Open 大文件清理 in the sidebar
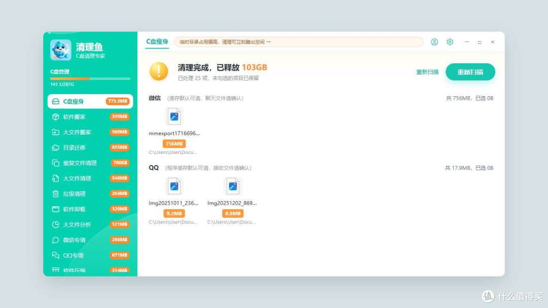Image resolution: width=548 pixels, height=308 pixels. coord(90,178)
